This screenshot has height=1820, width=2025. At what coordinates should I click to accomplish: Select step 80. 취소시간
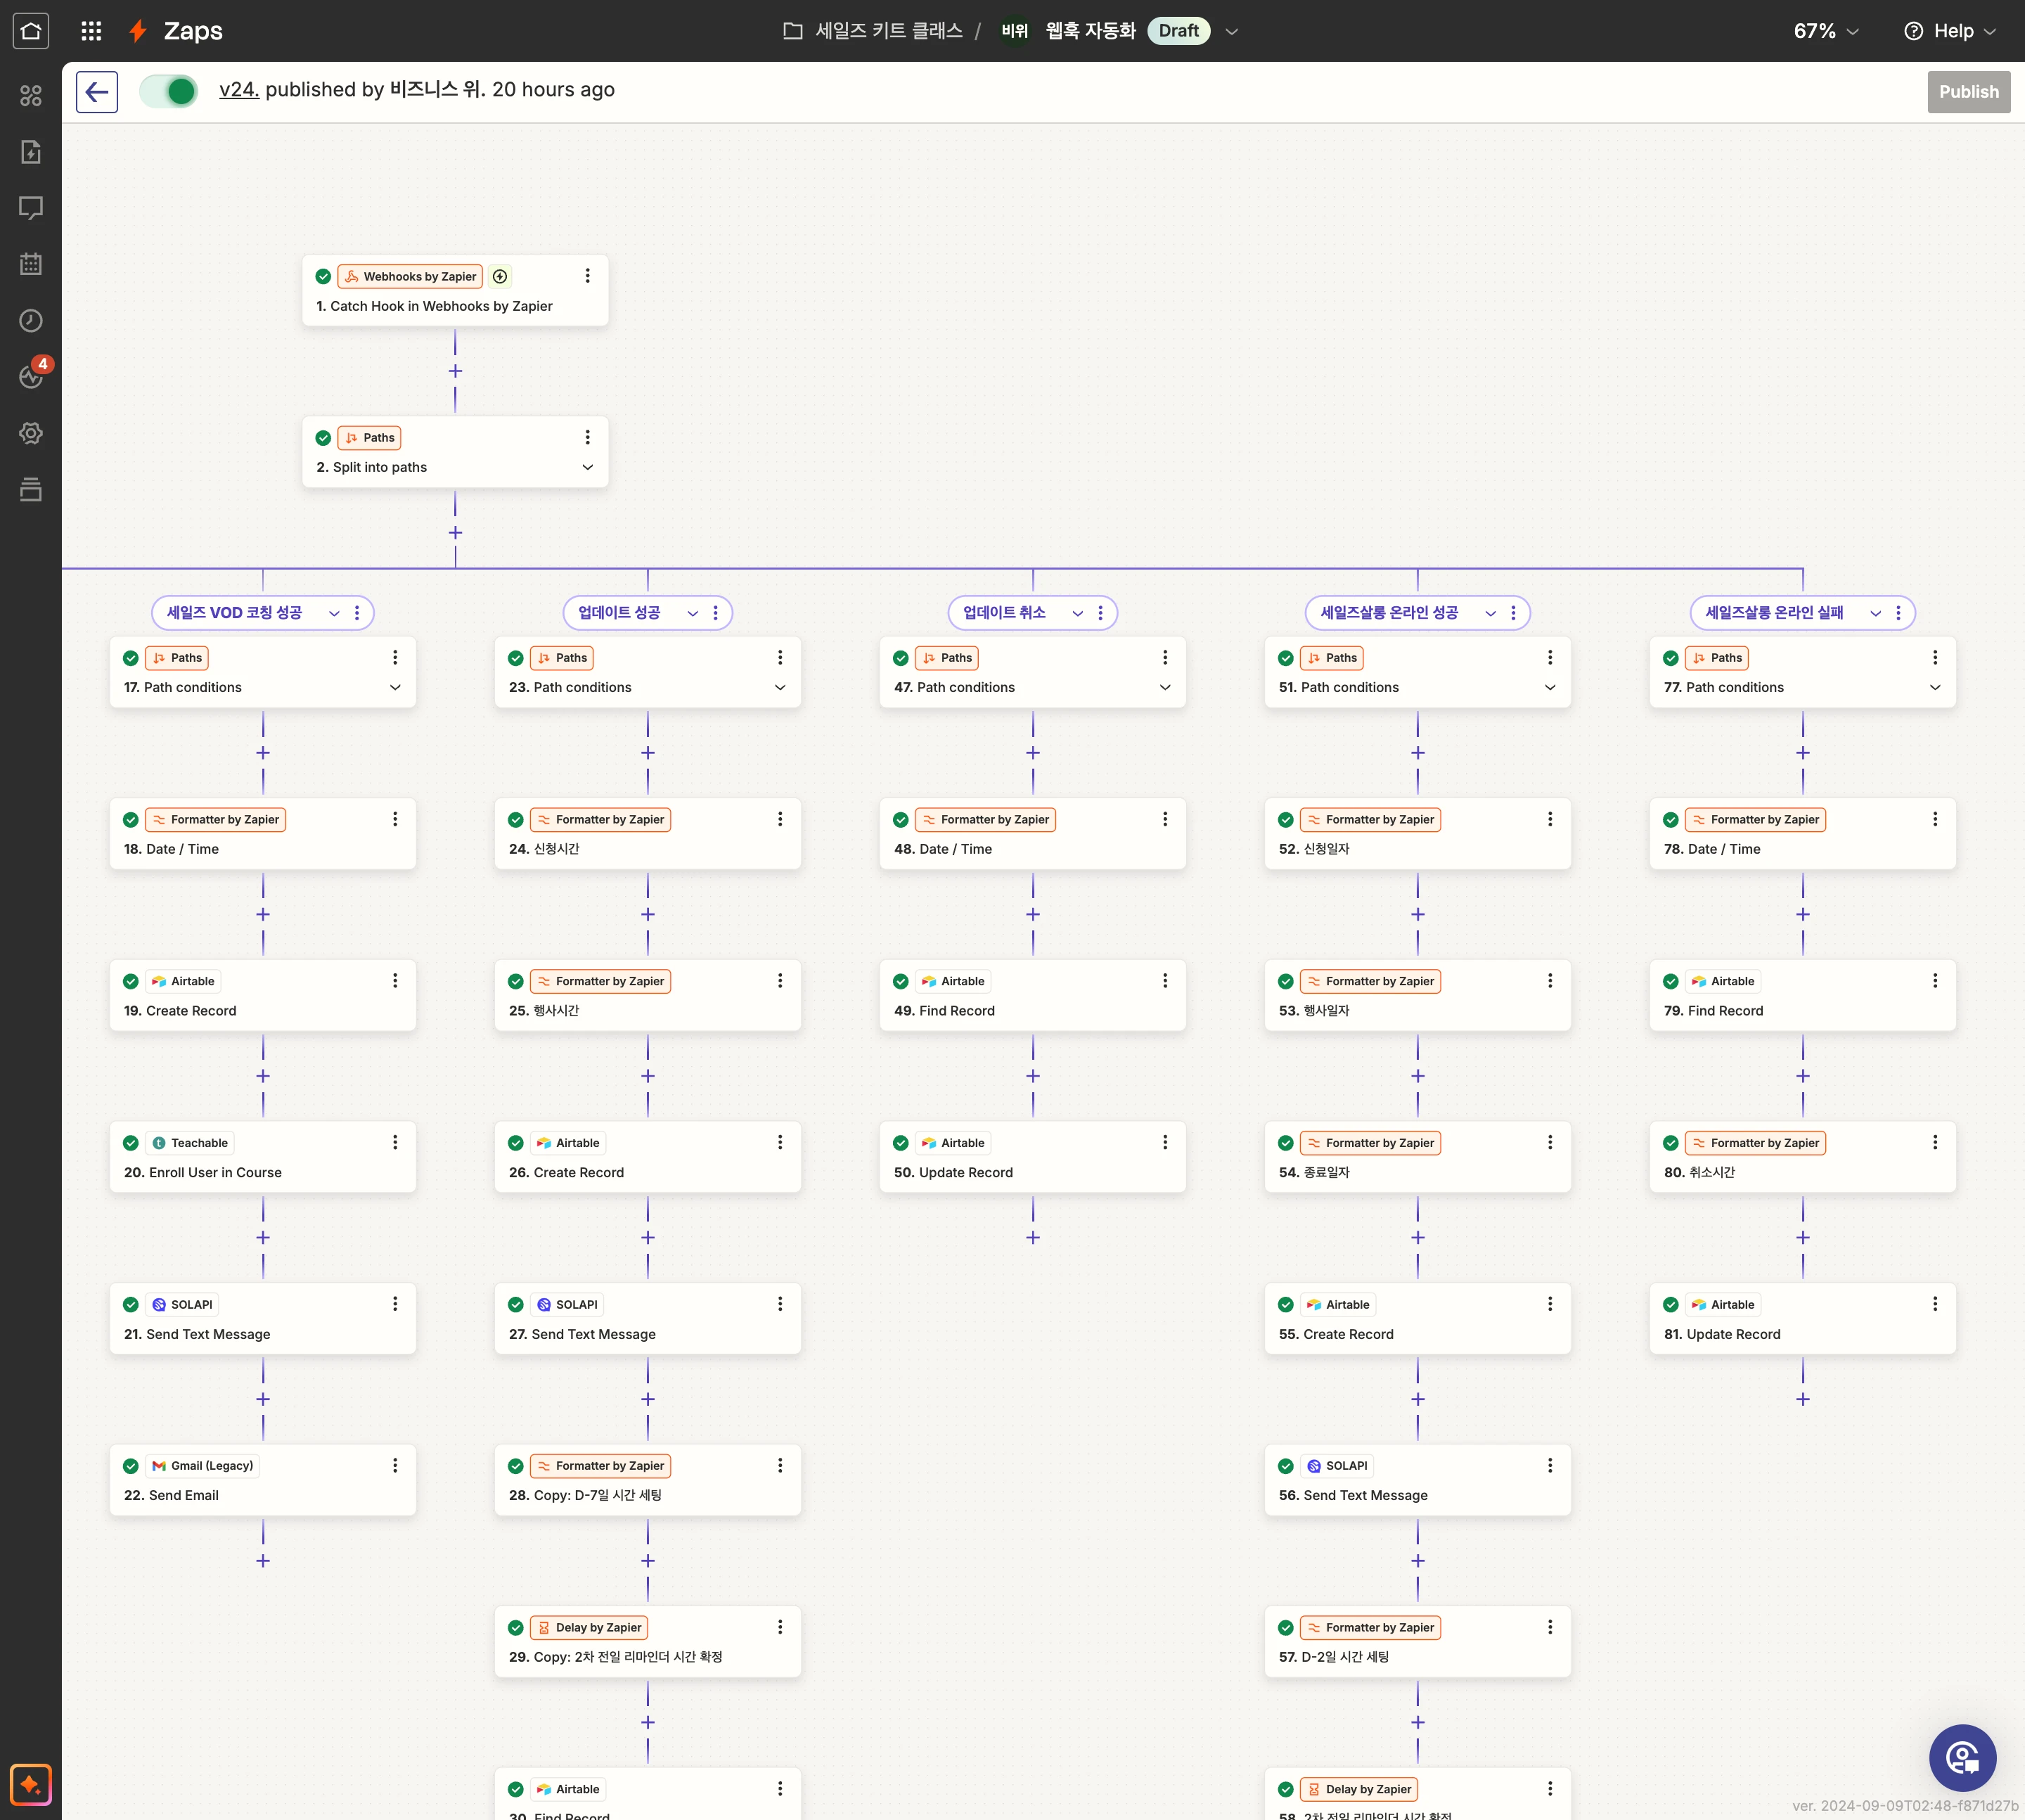1803,1157
